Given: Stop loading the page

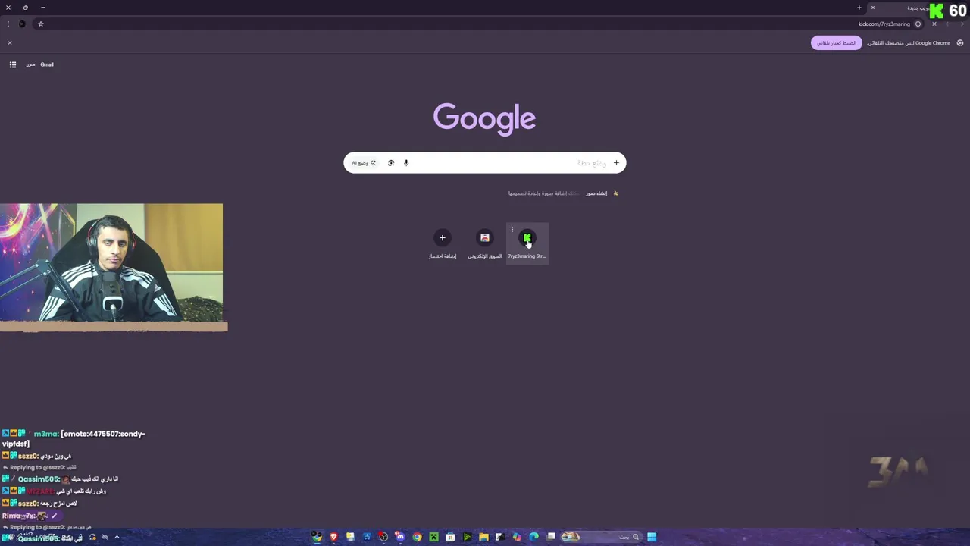Looking at the screenshot, I should click(x=934, y=24).
